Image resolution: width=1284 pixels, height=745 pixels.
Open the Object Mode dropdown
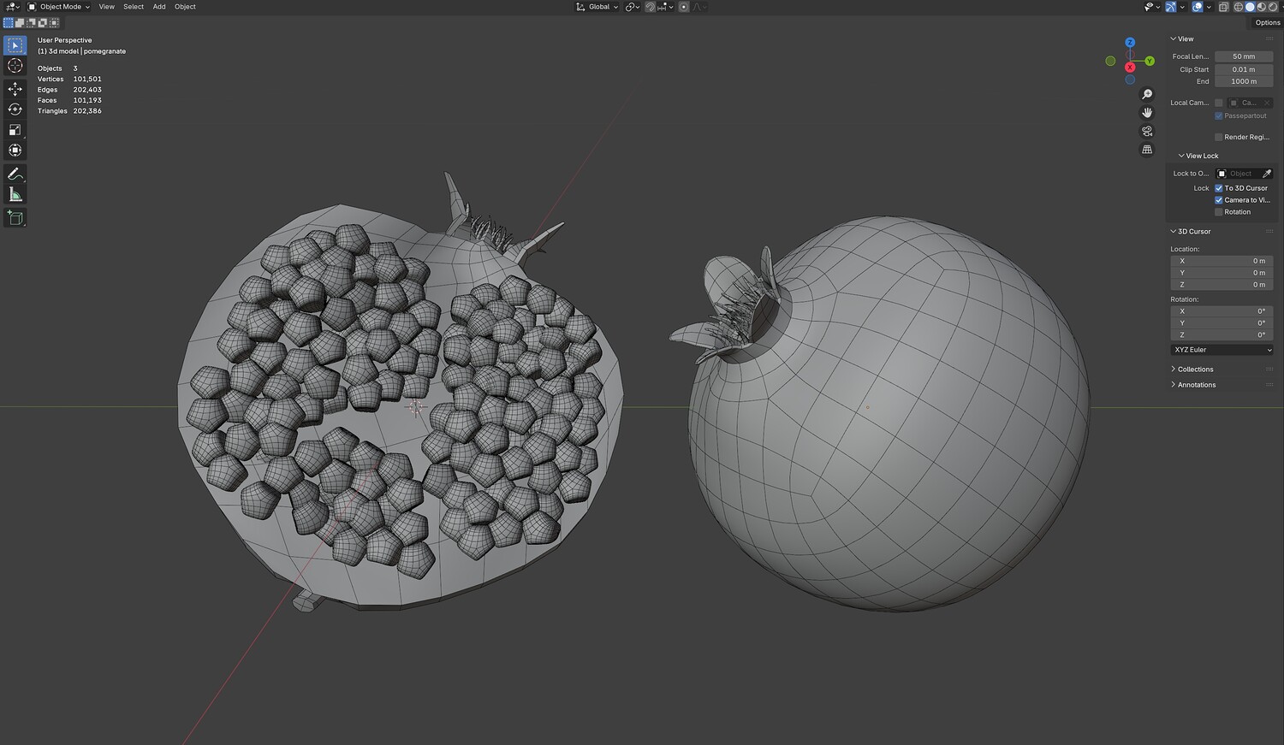(58, 7)
